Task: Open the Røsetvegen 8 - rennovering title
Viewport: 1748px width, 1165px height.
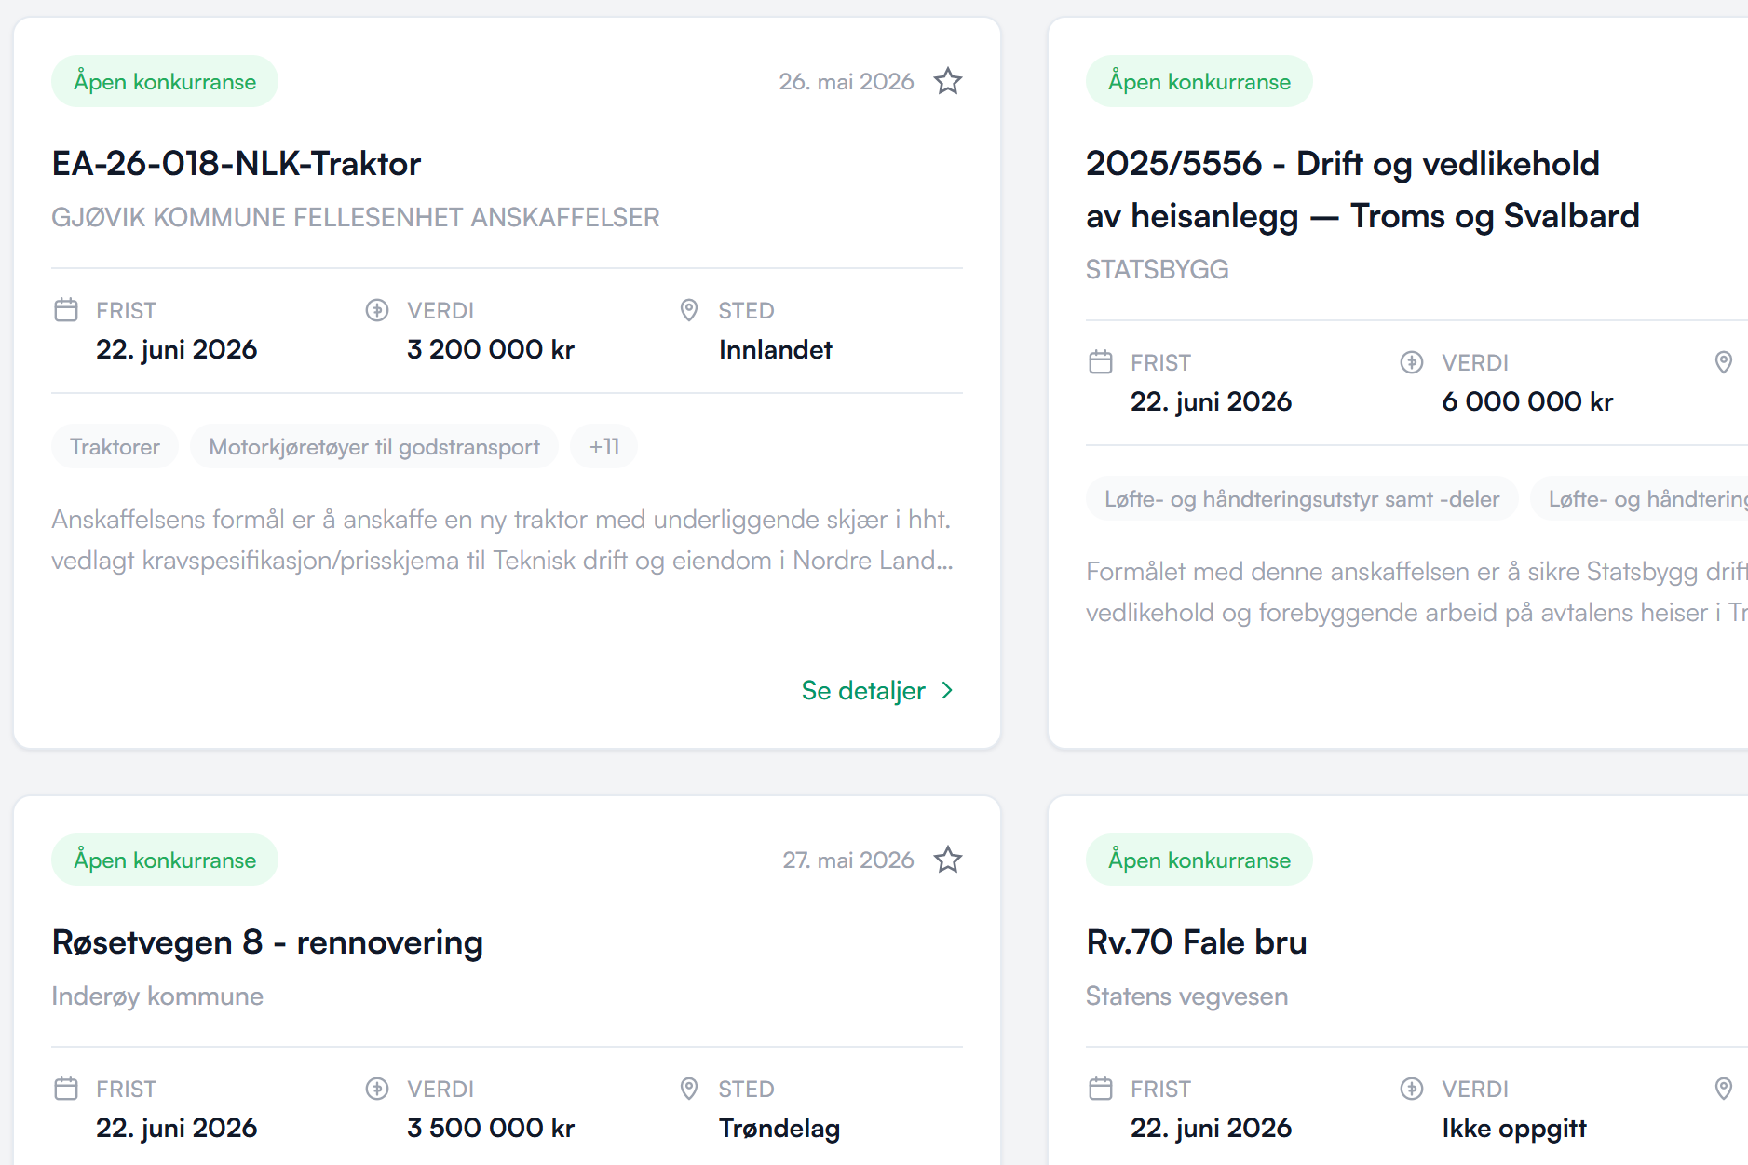Action: [267, 942]
